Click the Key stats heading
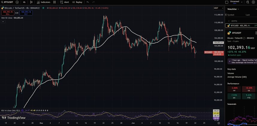Viewport: 257px width, 126px height. click(x=232, y=69)
